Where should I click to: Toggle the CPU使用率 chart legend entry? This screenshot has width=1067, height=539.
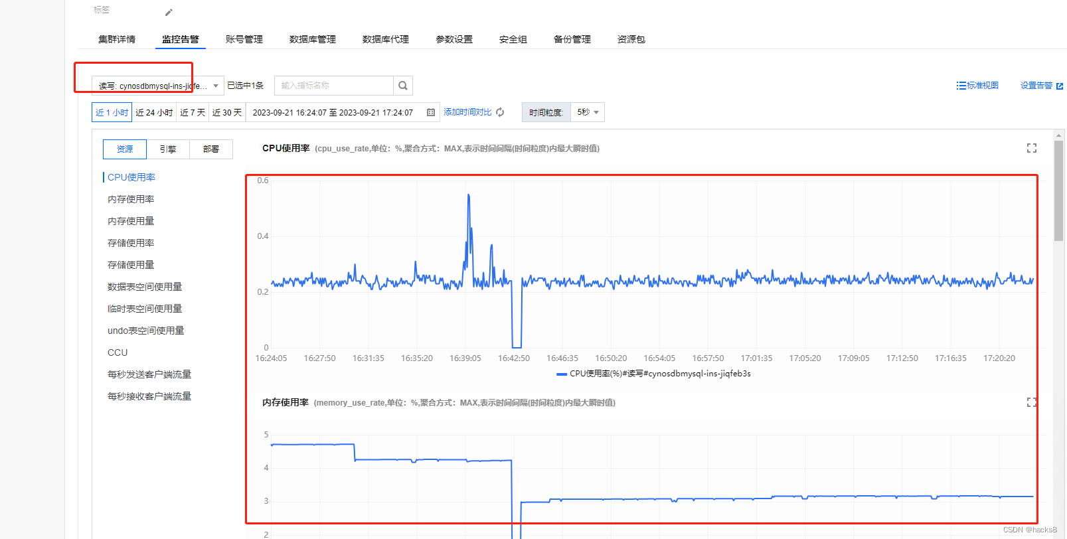click(x=653, y=374)
